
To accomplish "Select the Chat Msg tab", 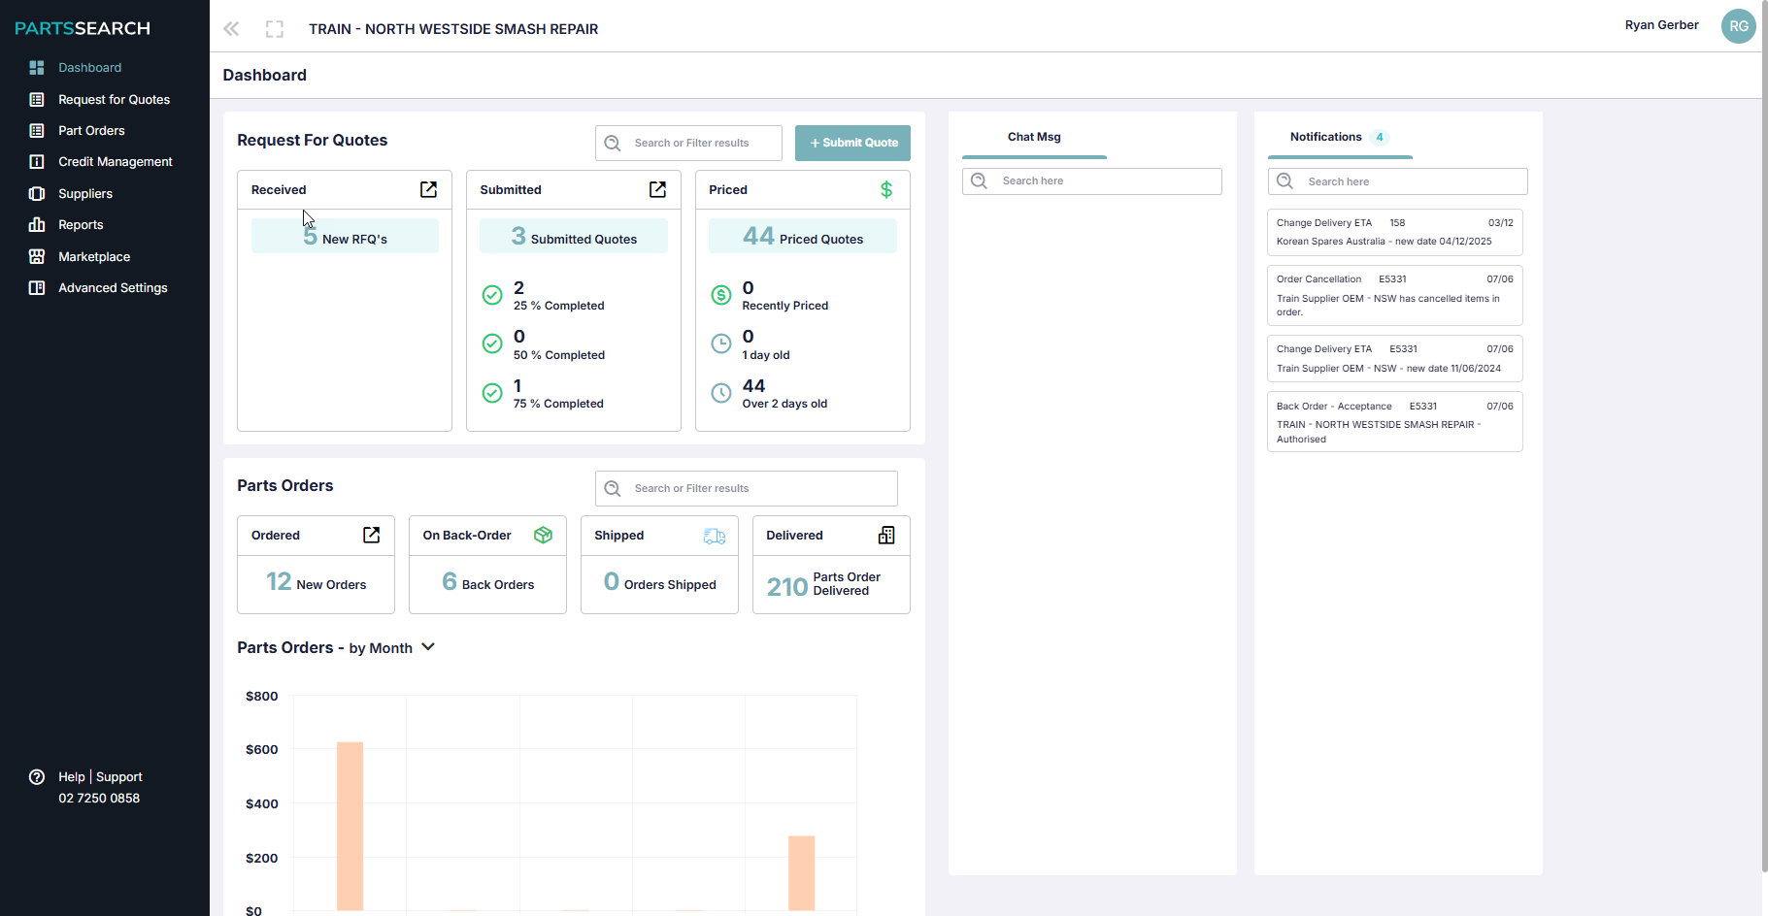I will click(1034, 137).
